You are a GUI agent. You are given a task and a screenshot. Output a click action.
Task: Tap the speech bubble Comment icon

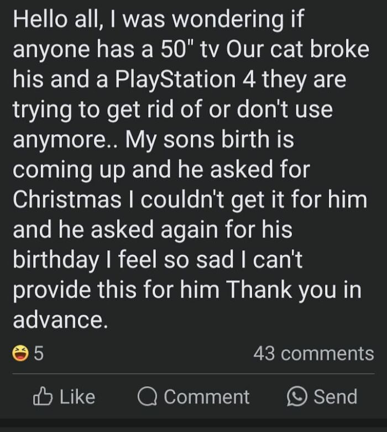coord(147,397)
